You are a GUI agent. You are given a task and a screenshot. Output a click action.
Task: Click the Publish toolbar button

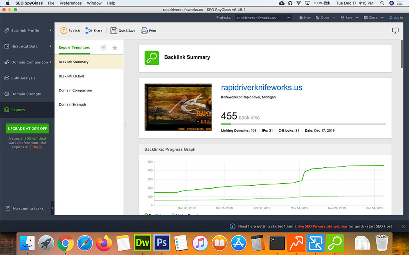[x=70, y=30]
